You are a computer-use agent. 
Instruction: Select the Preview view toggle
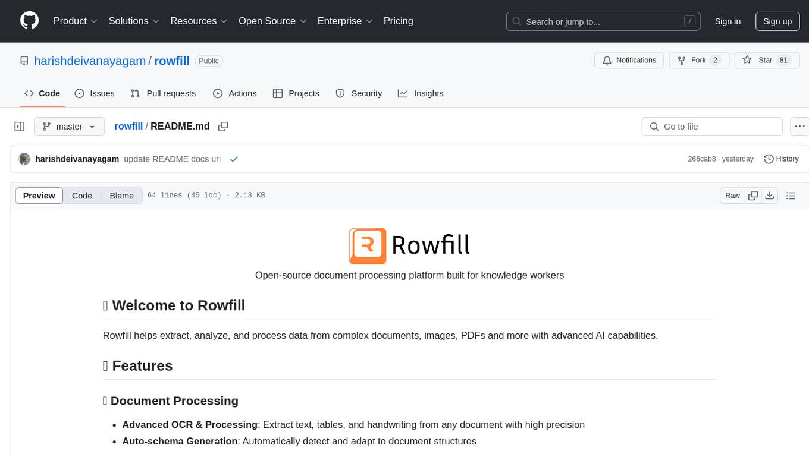click(39, 196)
